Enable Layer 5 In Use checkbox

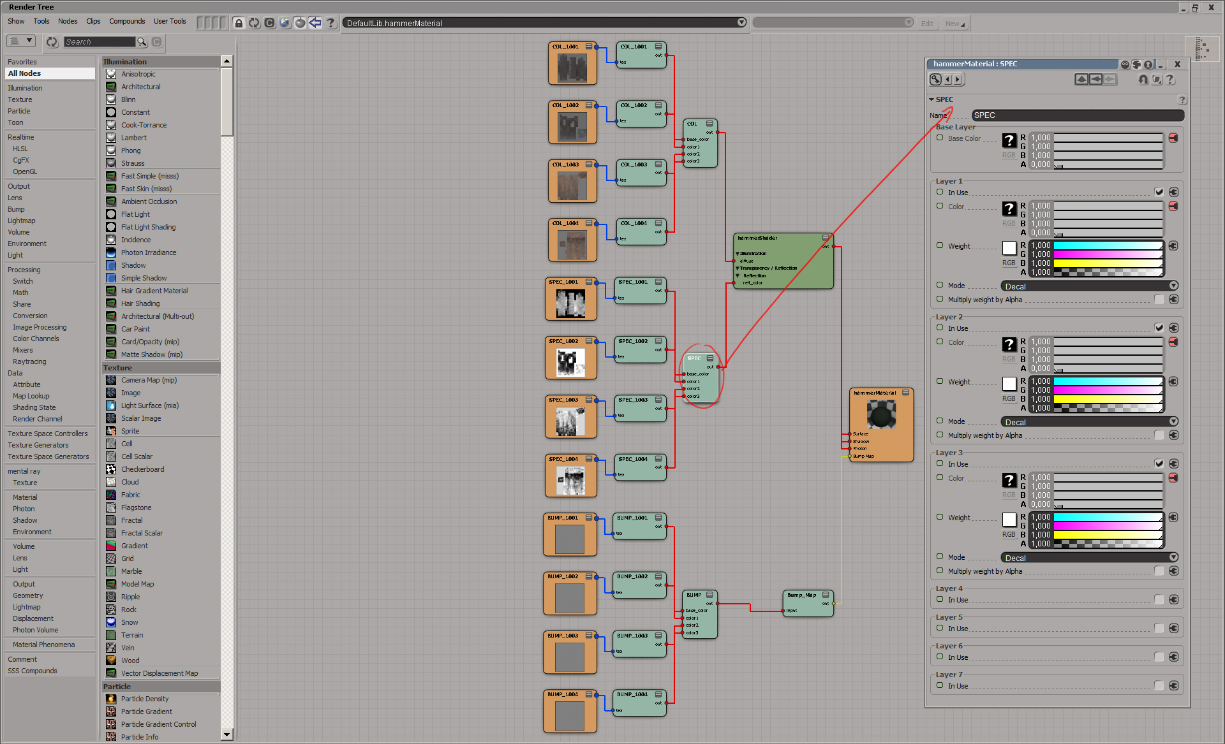click(1159, 629)
